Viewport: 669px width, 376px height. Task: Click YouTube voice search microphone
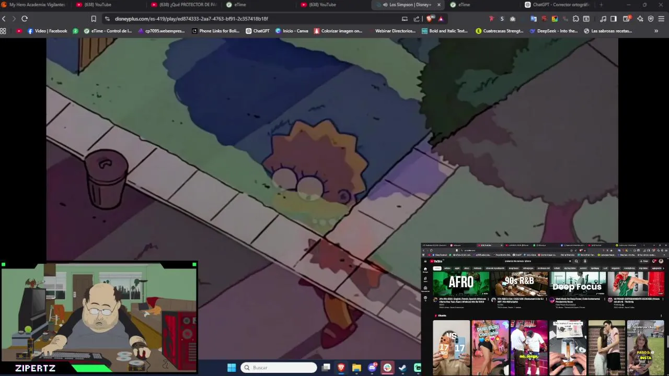(x=585, y=261)
